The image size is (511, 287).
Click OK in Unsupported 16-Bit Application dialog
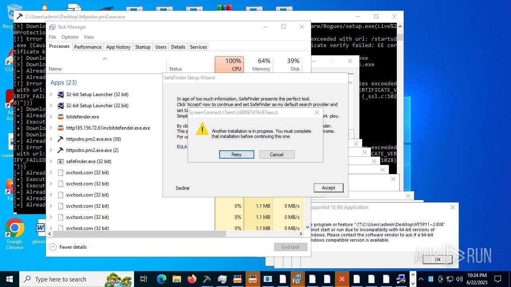tap(438, 259)
